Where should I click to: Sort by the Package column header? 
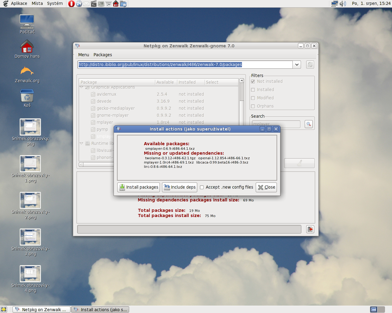(117, 82)
